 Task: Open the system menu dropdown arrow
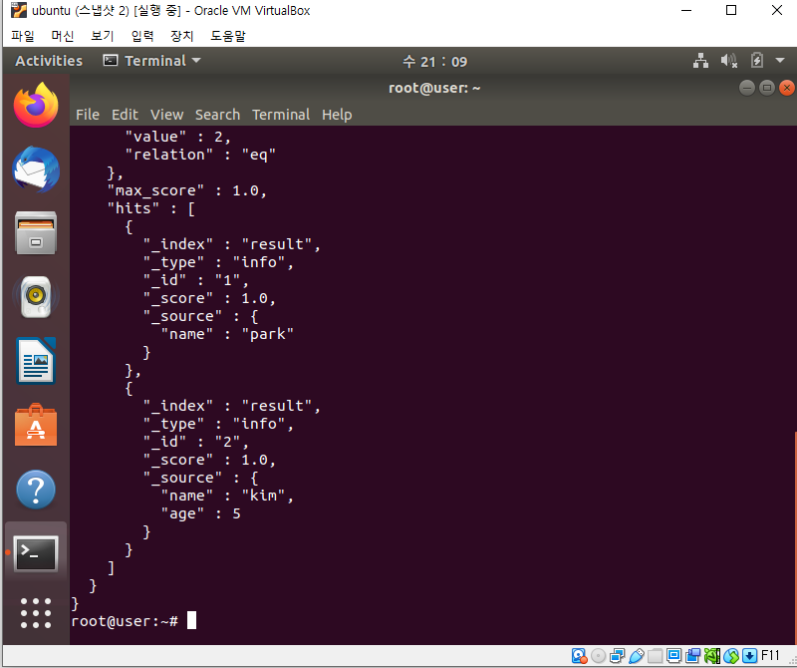(780, 61)
